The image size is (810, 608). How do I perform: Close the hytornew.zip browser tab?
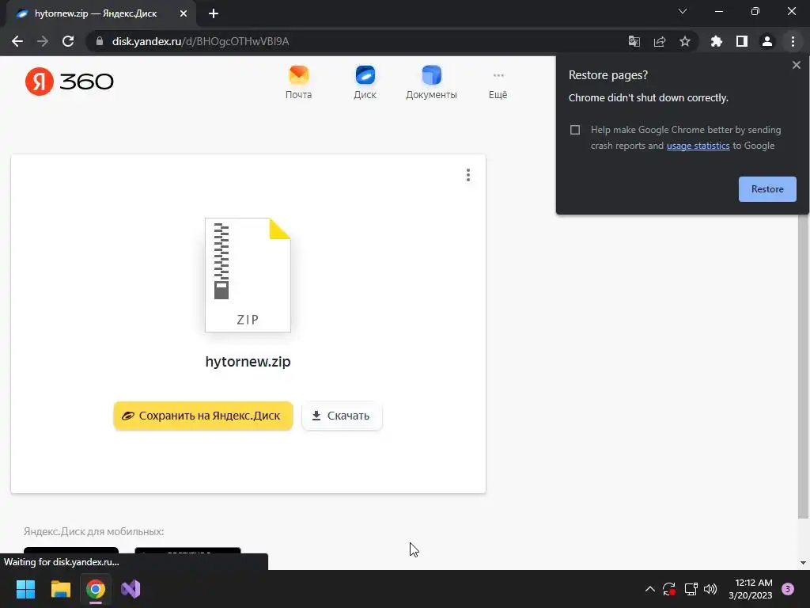pos(184,13)
